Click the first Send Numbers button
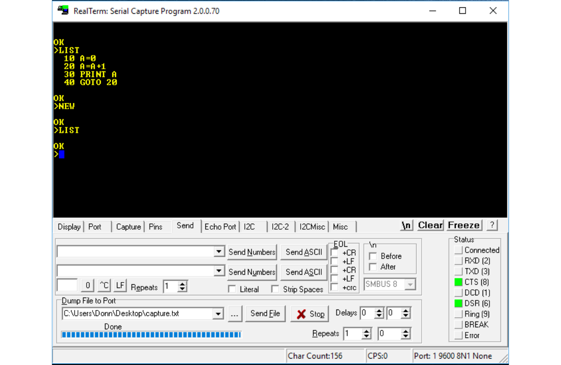This screenshot has height=365, width=561. click(x=252, y=252)
